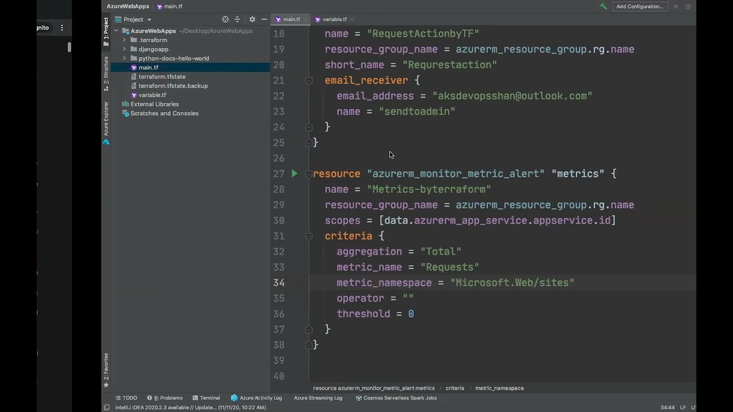Viewport: 733px width, 412px height.
Task: Click the email address string on line 22
Action: click(512, 96)
